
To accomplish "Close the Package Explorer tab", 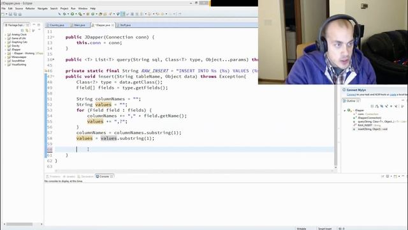I will (x=27, y=25).
